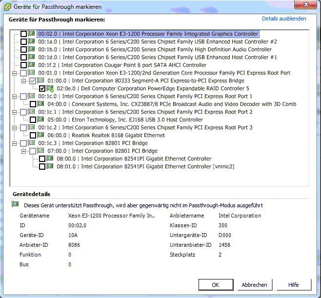Click device icon of 04:00.0 Conexant decoder
The image size is (321, 298).
pos(41,103)
